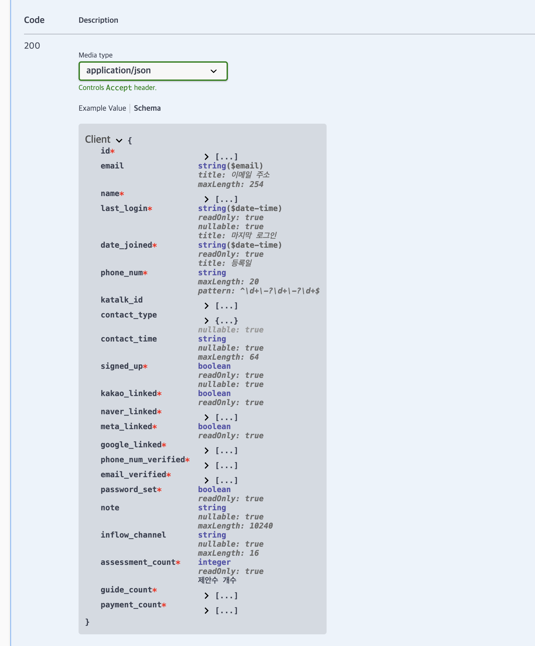
Task: Expand the katalk_id field details
Action: coord(207,305)
